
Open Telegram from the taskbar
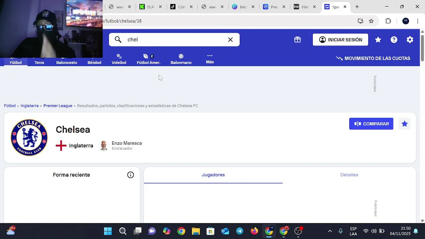[240, 231]
